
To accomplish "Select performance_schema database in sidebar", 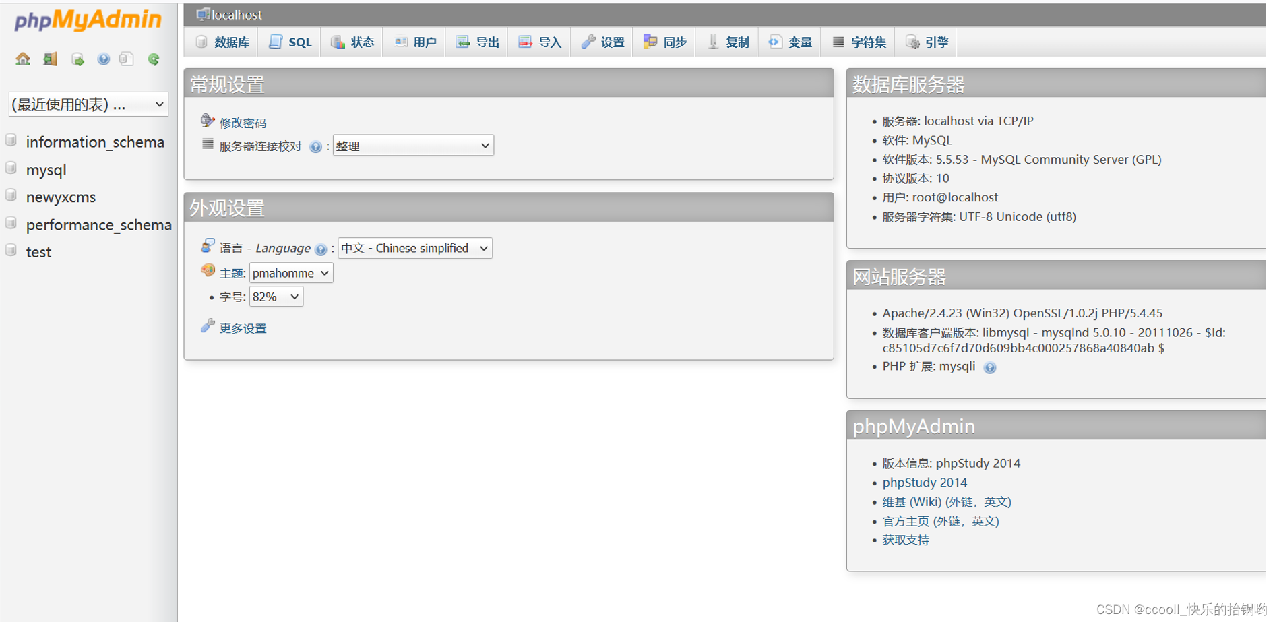I will [99, 224].
